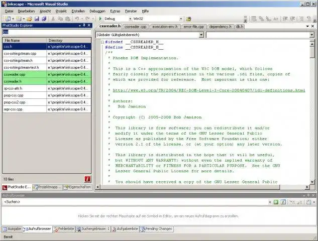318x241 pixels.
Task: Click the uncomment selection icon
Action: 308,19
